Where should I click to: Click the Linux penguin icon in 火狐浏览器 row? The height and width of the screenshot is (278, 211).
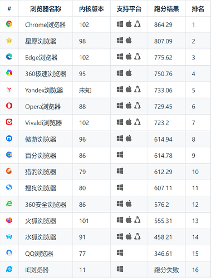tap(138, 220)
